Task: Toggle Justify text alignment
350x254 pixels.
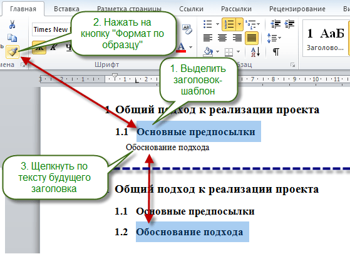Action: (251, 38)
